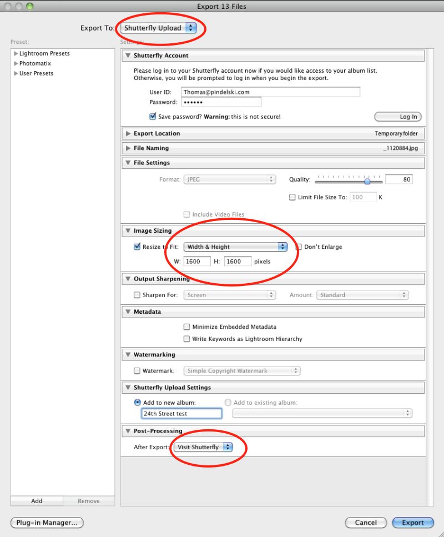
Task: Enable Write Keywords as Lightroom Hierarchy
Action: [x=186, y=339]
